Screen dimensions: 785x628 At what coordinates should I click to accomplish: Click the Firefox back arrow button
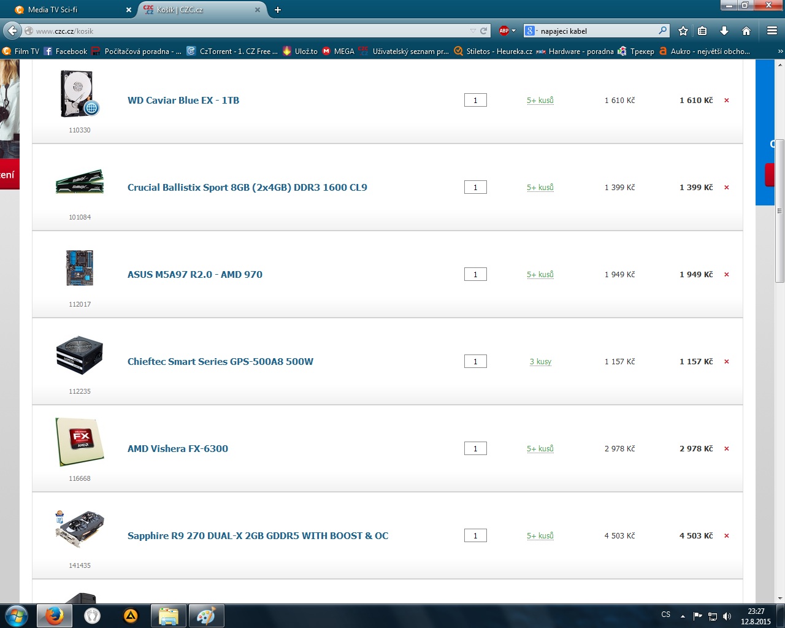tap(12, 31)
